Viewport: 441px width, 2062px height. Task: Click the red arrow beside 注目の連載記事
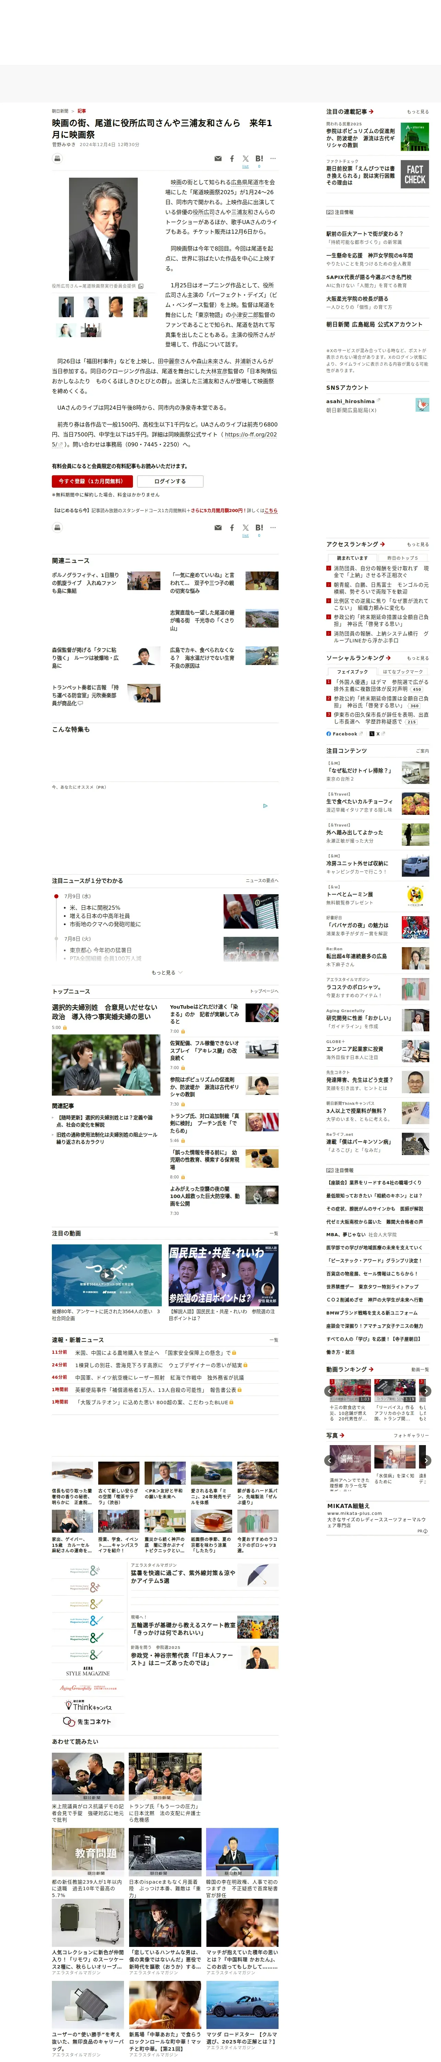(371, 111)
